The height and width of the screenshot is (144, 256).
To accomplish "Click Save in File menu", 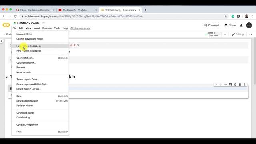I will tap(40, 96).
